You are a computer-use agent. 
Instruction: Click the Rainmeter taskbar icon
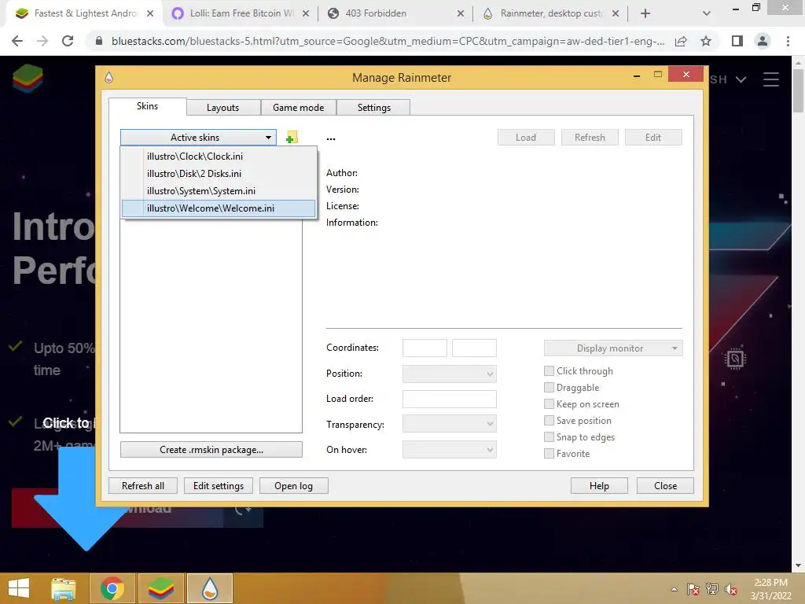(x=210, y=588)
